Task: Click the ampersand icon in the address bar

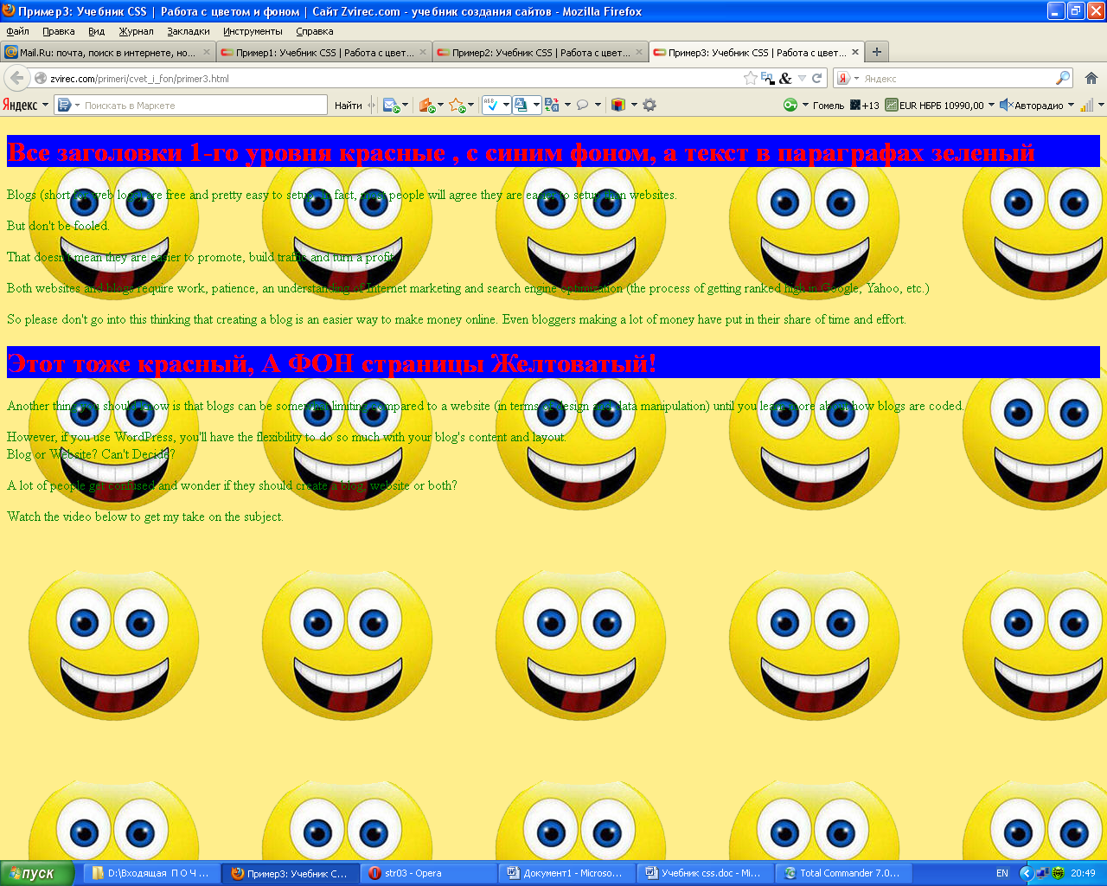Action: coord(785,78)
